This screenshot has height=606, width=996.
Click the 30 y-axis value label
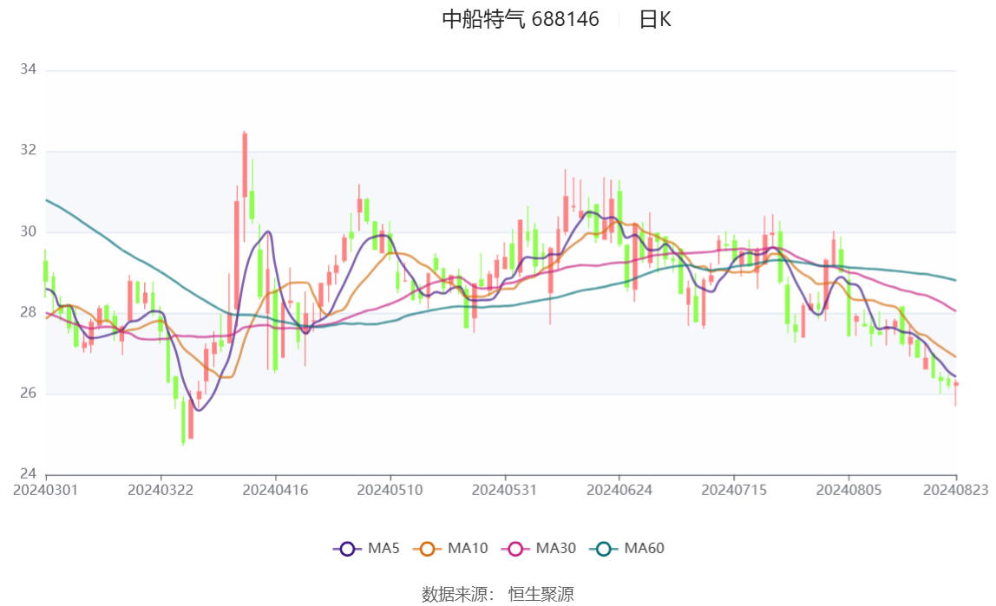28,231
